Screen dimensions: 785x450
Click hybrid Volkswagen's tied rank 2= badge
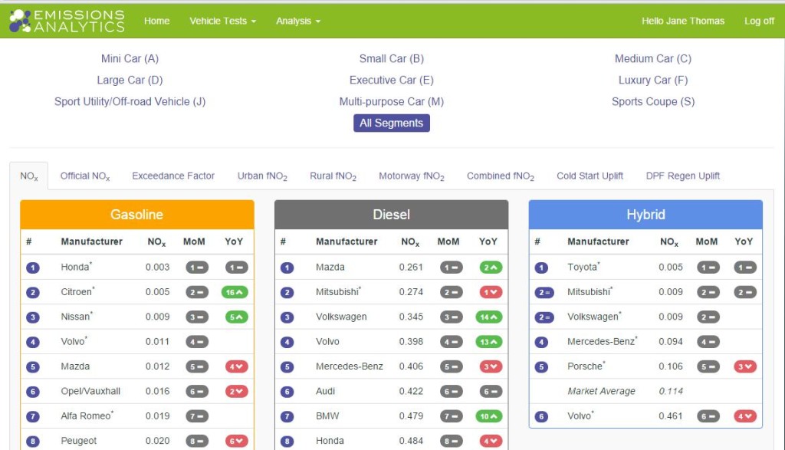click(544, 317)
